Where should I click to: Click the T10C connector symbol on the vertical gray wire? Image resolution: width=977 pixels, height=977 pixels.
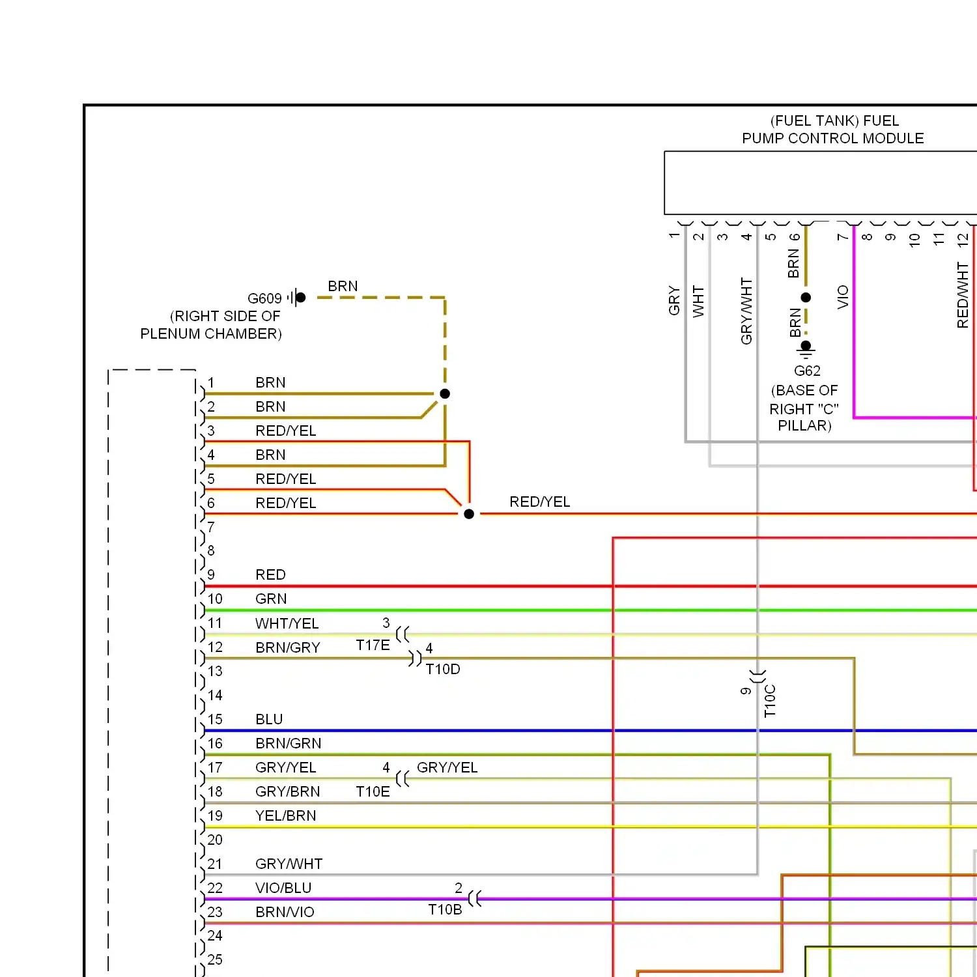[758, 675]
